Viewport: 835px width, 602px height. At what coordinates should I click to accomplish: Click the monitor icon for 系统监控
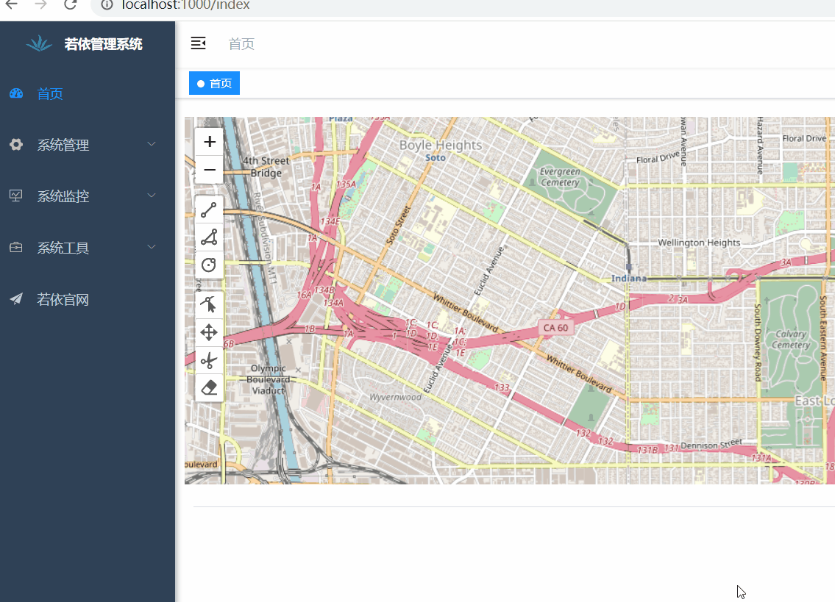click(16, 196)
